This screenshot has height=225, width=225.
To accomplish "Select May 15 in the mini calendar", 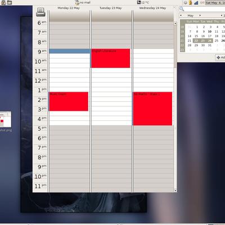I will [x=196, y=36].
